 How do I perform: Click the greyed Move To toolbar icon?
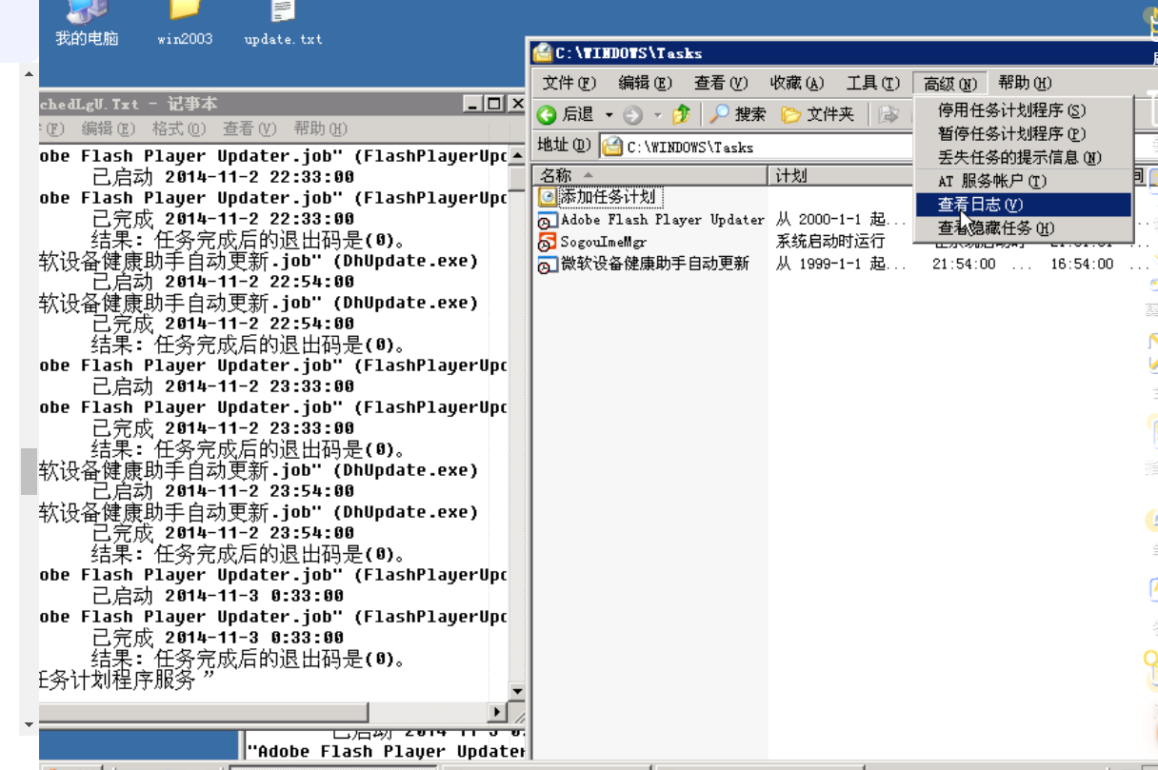[889, 114]
